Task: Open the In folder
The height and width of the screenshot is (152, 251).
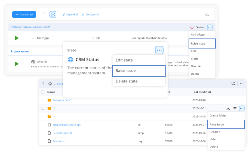Action: [x=54, y=116]
